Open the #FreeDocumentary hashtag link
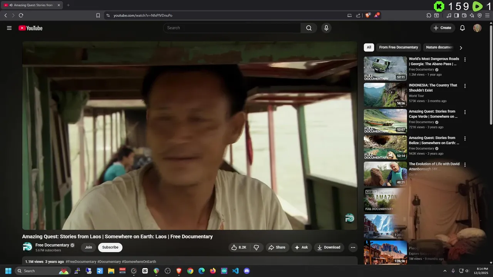The image size is (493, 277). coord(81,262)
